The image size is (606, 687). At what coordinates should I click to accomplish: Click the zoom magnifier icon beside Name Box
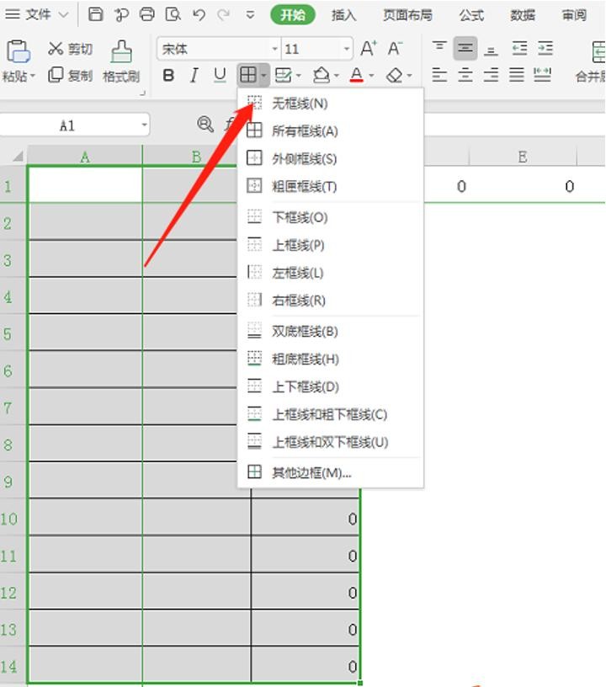pos(205,125)
